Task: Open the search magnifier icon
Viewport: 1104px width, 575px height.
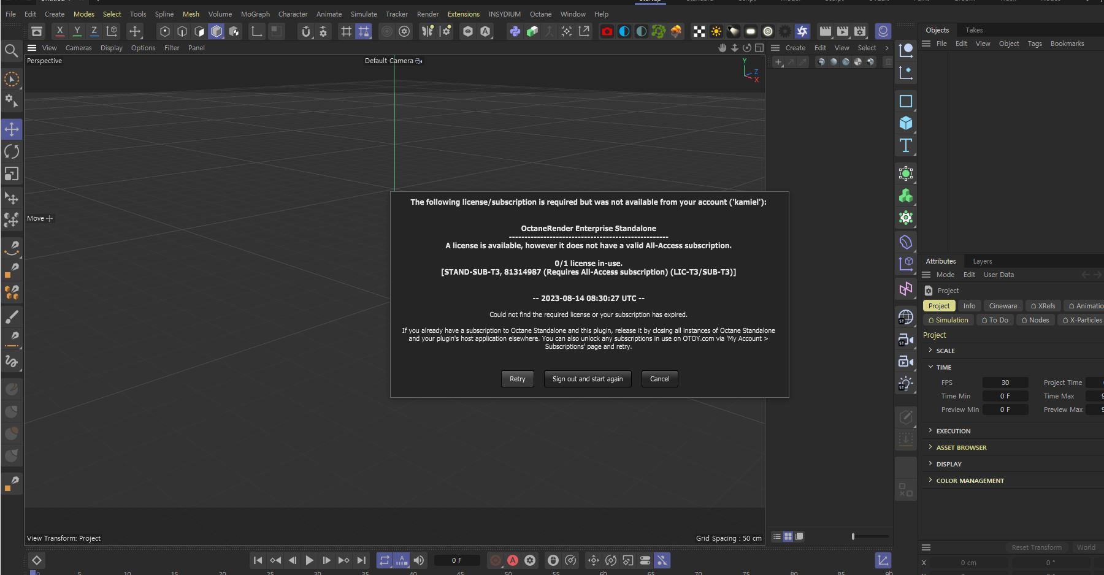Action: click(11, 50)
